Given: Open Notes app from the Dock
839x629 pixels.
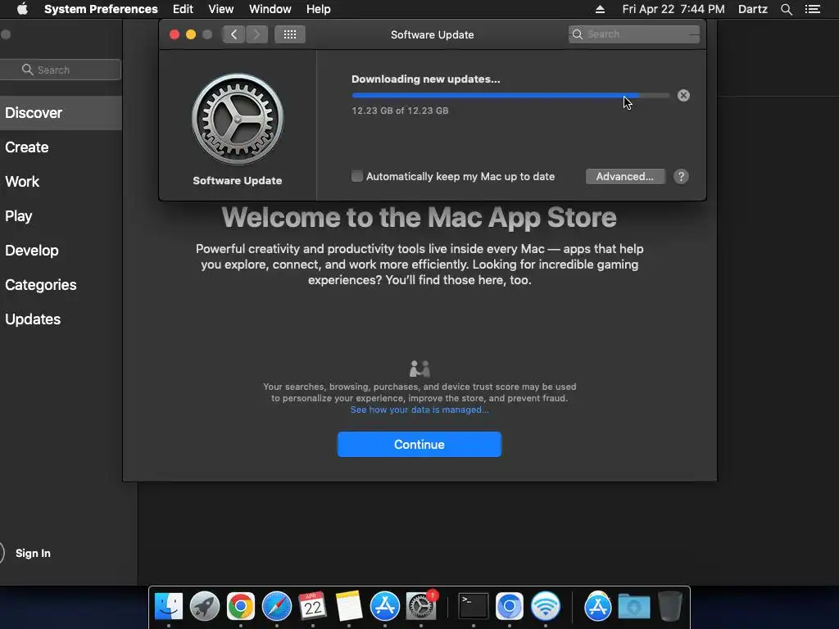Looking at the screenshot, I should coord(349,607).
